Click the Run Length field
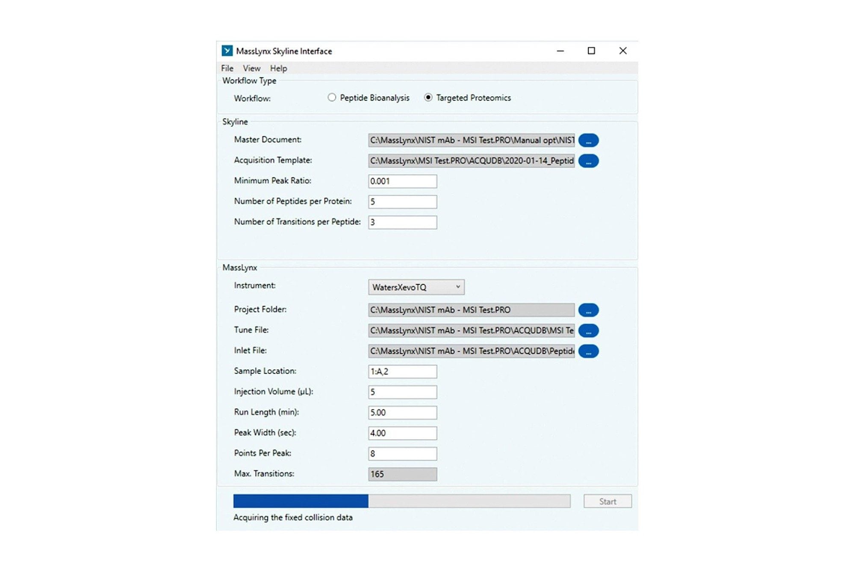855x569 pixels. tap(403, 412)
